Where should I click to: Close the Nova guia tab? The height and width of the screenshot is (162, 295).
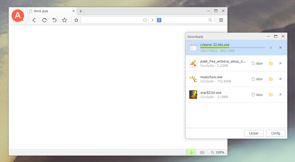pos(73,11)
